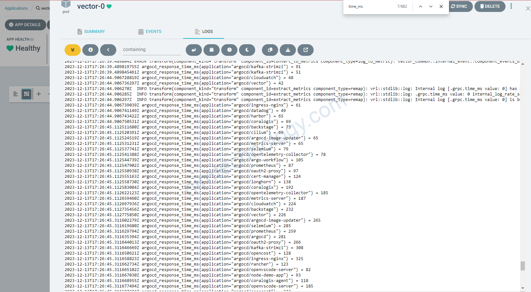The width and height of the screenshot is (531, 292).
Task: Open logs in a new window
Action: [x=306, y=50]
